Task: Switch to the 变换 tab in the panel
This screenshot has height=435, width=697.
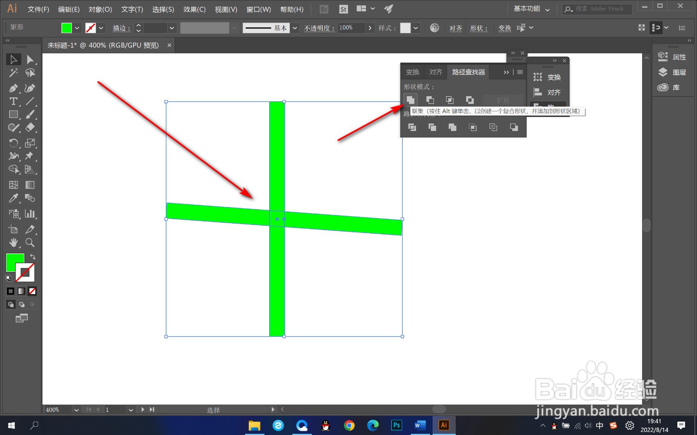Action: [x=413, y=72]
